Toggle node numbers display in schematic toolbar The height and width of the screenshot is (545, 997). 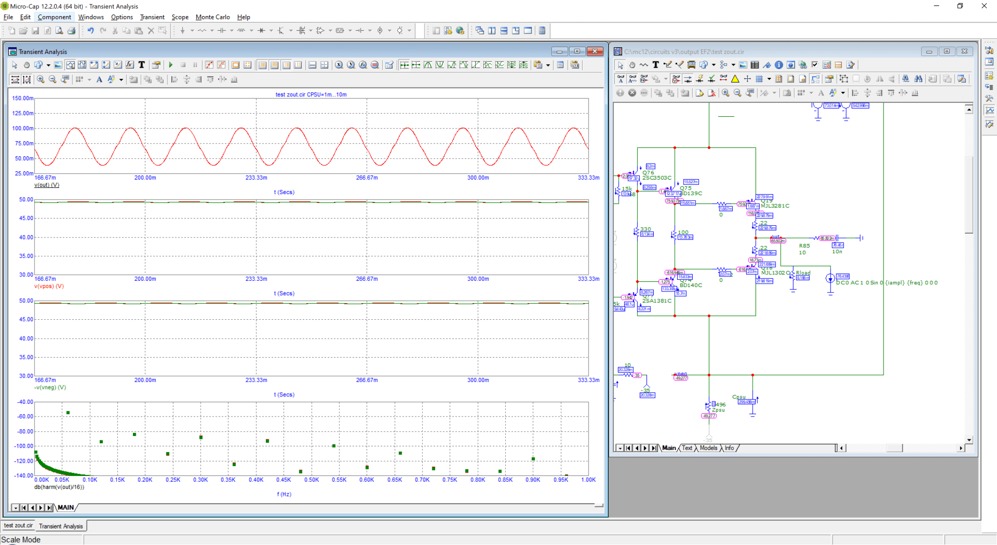tap(644, 79)
